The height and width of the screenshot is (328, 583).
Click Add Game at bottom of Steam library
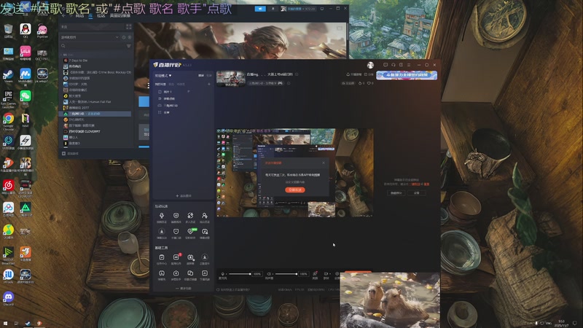(70, 153)
